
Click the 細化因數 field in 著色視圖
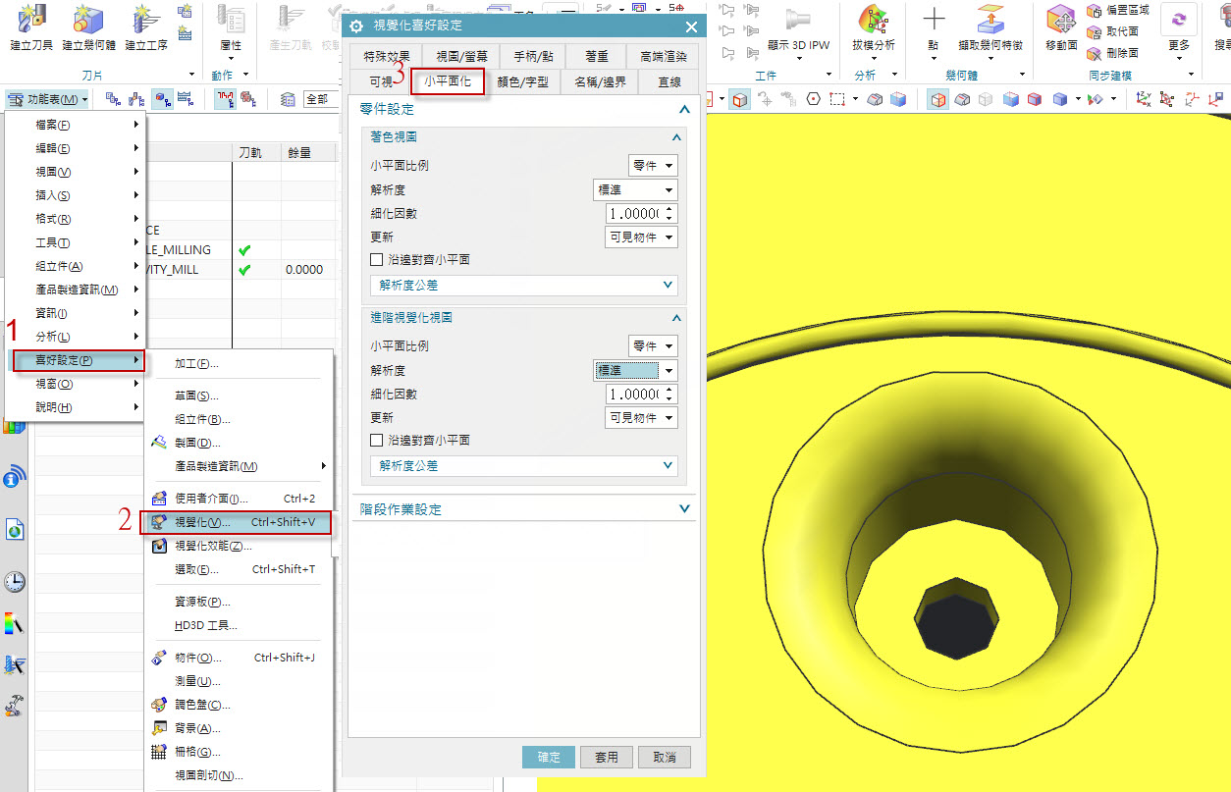(642, 213)
